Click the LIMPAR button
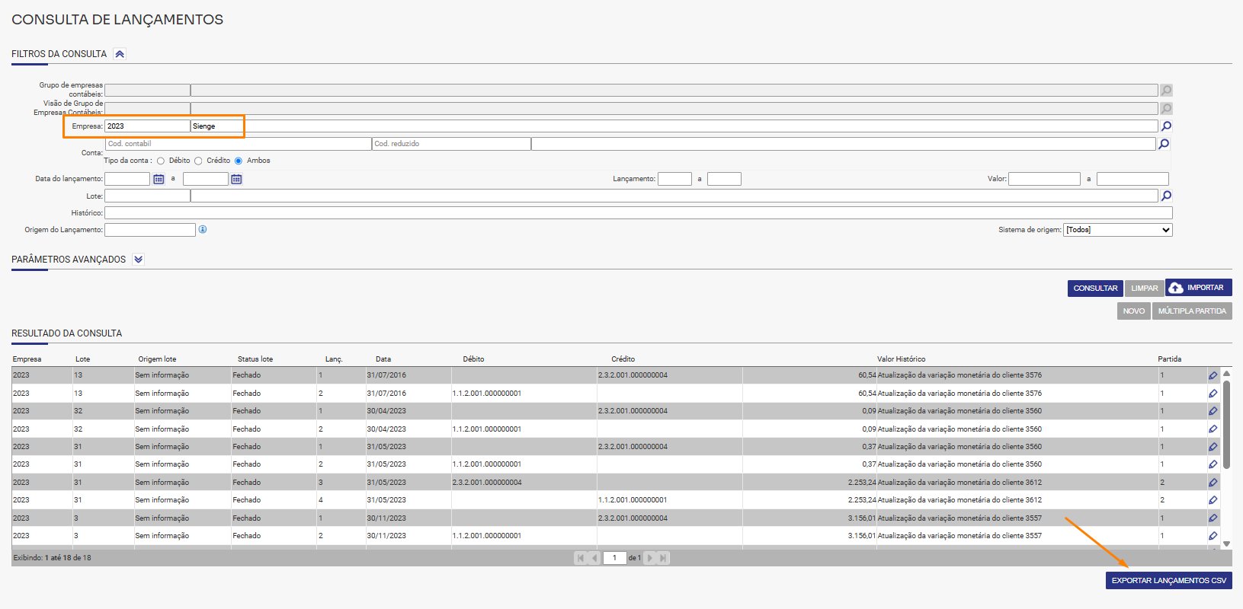The image size is (1243, 609). coord(1144,289)
